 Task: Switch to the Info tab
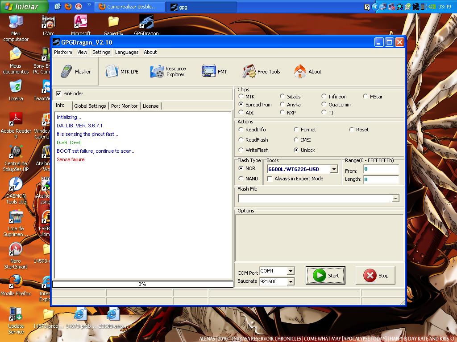point(60,105)
